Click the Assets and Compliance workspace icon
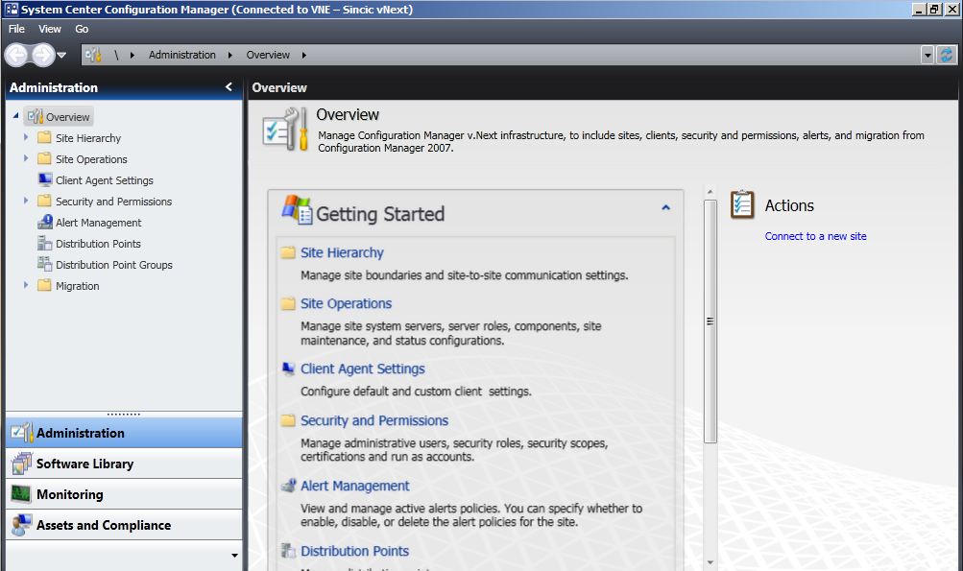The height and width of the screenshot is (571, 963). (21, 524)
